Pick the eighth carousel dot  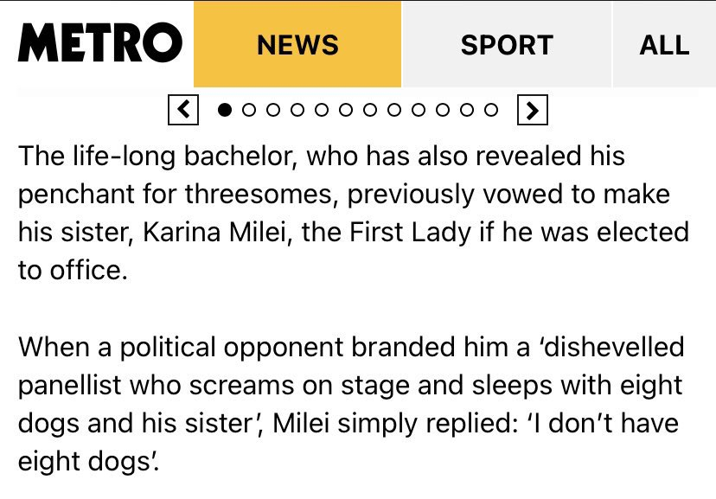click(x=394, y=110)
